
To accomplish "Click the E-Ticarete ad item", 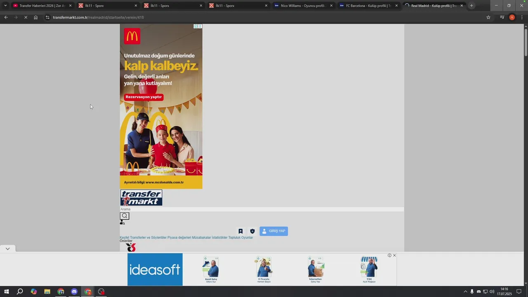I will (264, 270).
